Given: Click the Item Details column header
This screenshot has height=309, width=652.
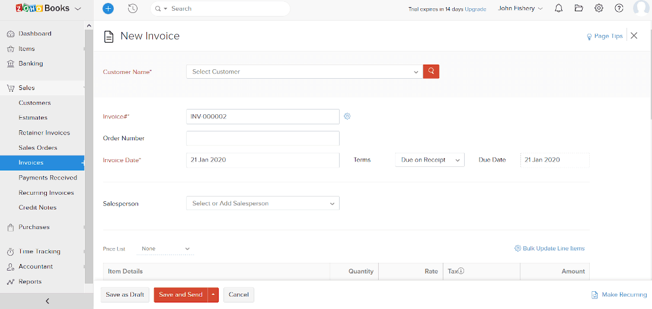Looking at the screenshot, I should pyautogui.click(x=125, y=271).
